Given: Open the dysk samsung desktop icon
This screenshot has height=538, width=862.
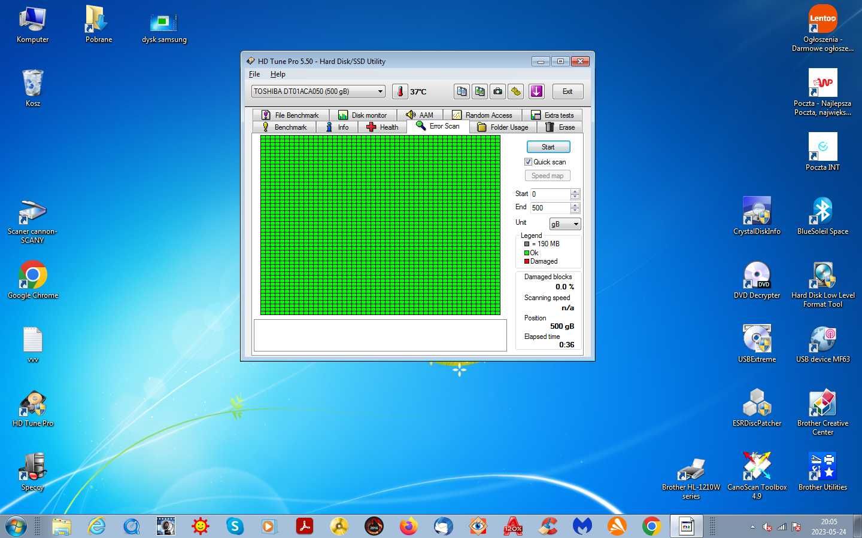Looking at the screenshot, I should [164, 28].
